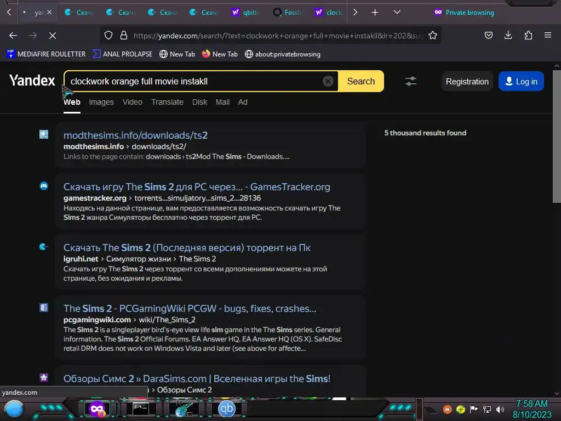Open the PCGamingWiki Sims 2 result
The height and width of the screenshot is (421, 561).
[x=190, y=309]
